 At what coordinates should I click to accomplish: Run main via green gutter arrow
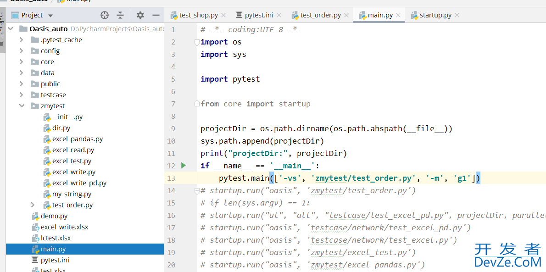[x=184, y=166]
